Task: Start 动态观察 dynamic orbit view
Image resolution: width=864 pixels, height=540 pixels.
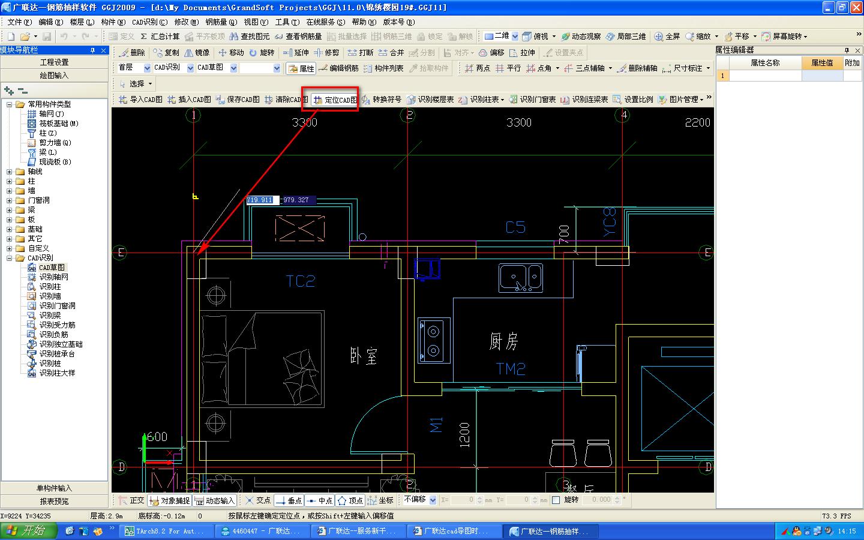Action: tap(581, 37)
